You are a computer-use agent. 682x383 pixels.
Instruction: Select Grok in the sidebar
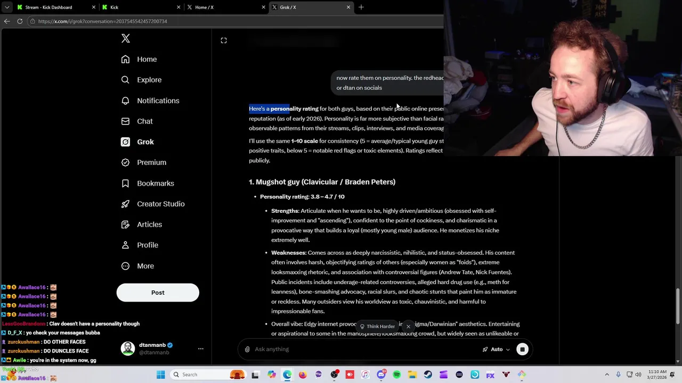click(x=137, y=142)
